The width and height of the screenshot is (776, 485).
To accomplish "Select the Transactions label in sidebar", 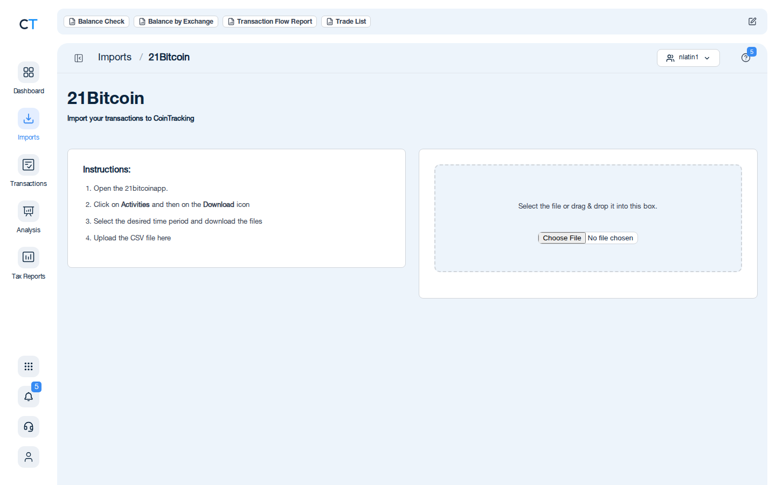I will tap(29, 184).
